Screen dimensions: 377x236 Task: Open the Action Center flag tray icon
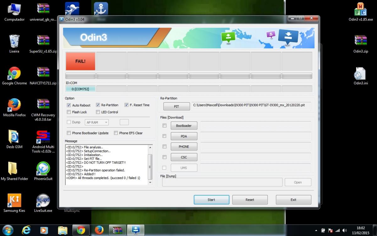coord(330,230)
